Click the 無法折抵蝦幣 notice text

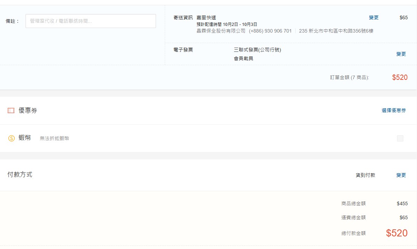54,138
